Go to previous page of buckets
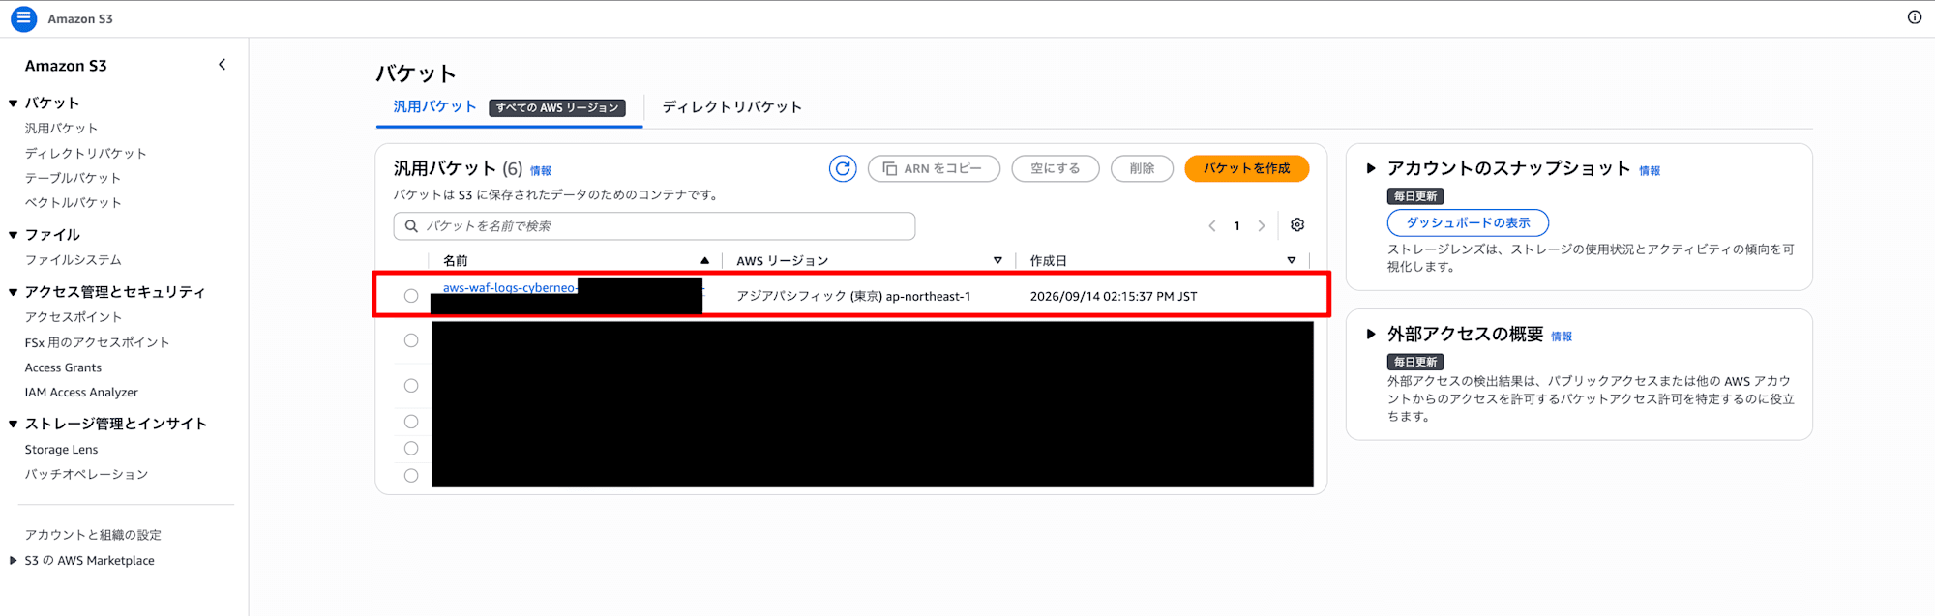The width and height of the screenshot is (1935, 616). 1211,226
